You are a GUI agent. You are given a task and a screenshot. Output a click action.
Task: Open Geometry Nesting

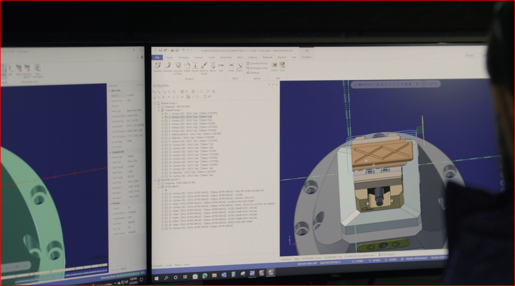(257, 63)
